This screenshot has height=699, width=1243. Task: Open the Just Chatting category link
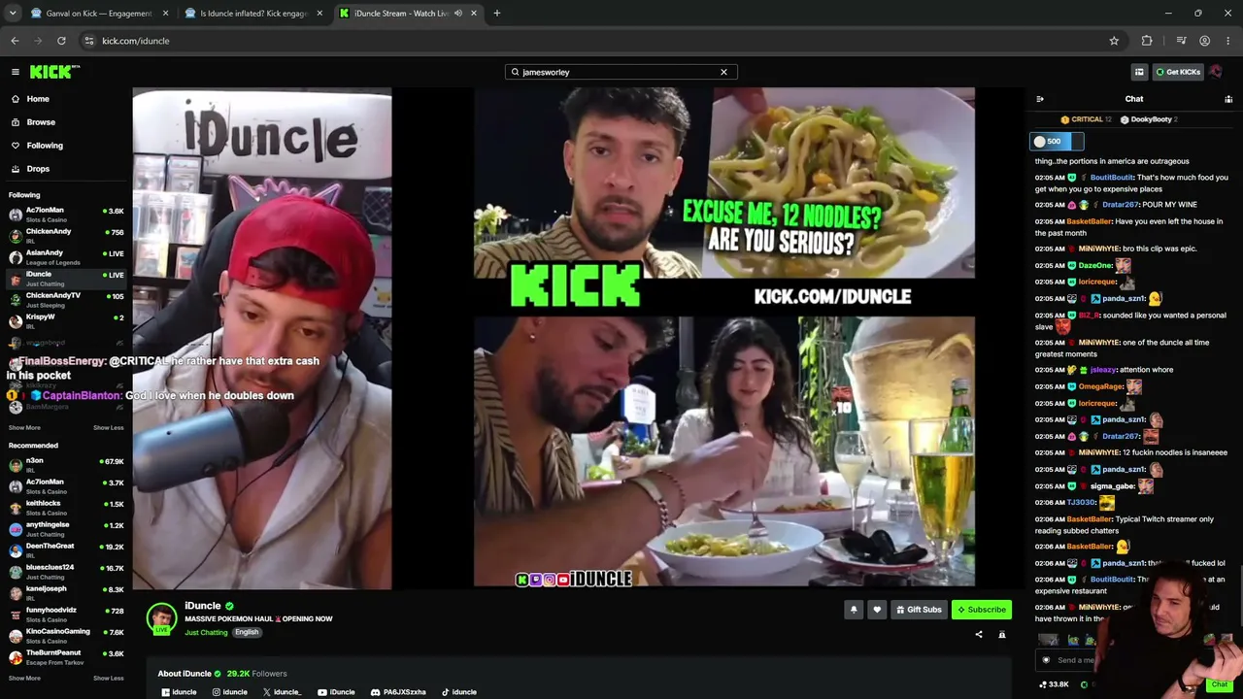coord(206,633)
